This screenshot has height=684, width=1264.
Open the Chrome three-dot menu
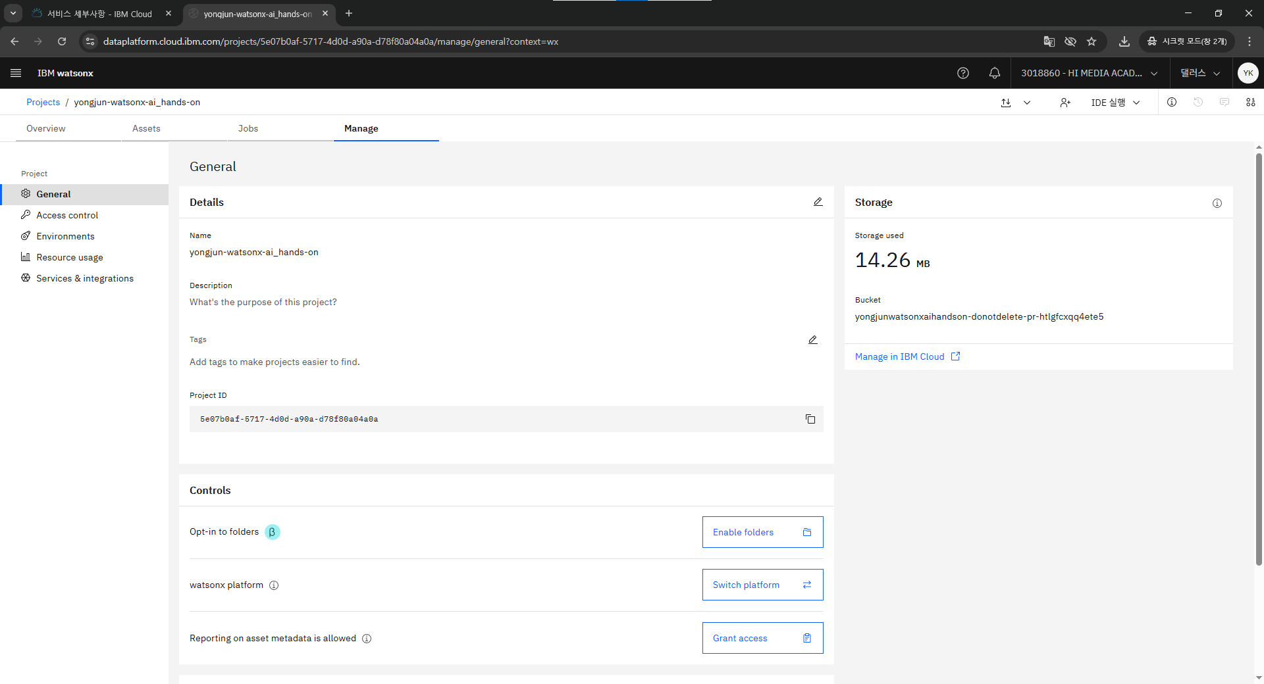pyautogui.click(x=1250, y=41)
